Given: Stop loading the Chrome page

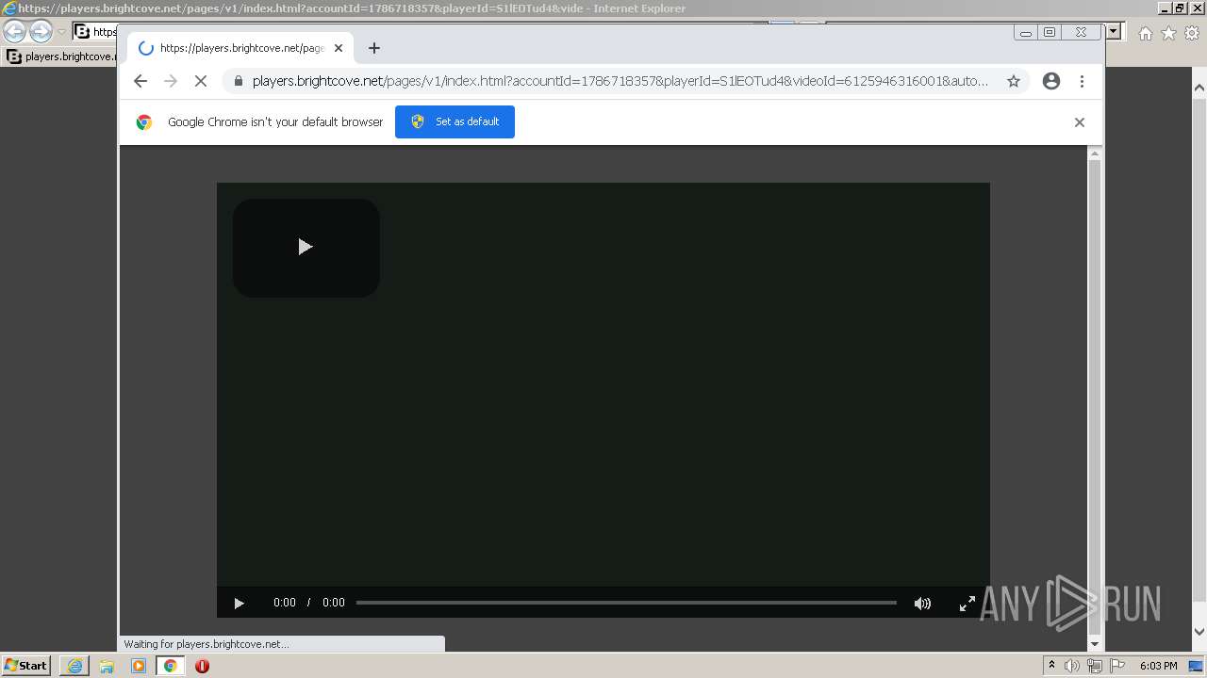Looking at the screenshot, I should (201, 81).
